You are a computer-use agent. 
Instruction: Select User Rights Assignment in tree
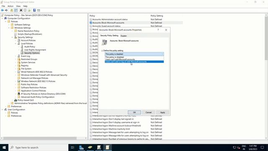point(35,50)
